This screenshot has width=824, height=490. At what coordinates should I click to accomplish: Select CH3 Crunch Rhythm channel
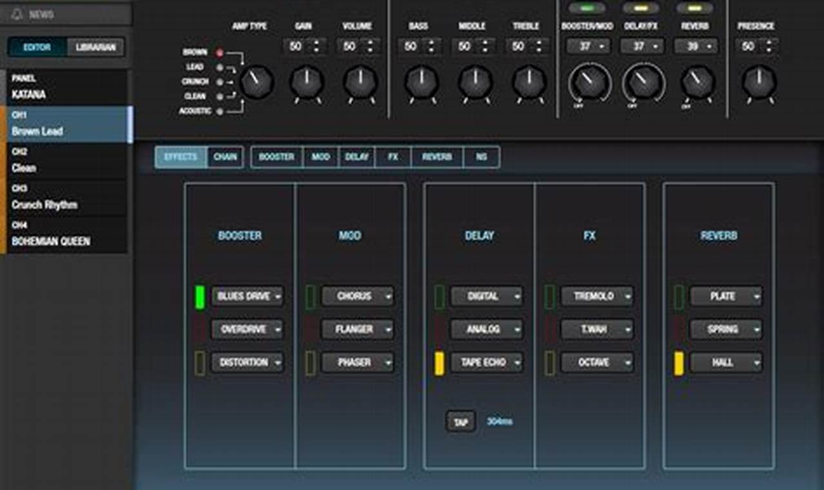pyautogui.click(x=64, y=199)
